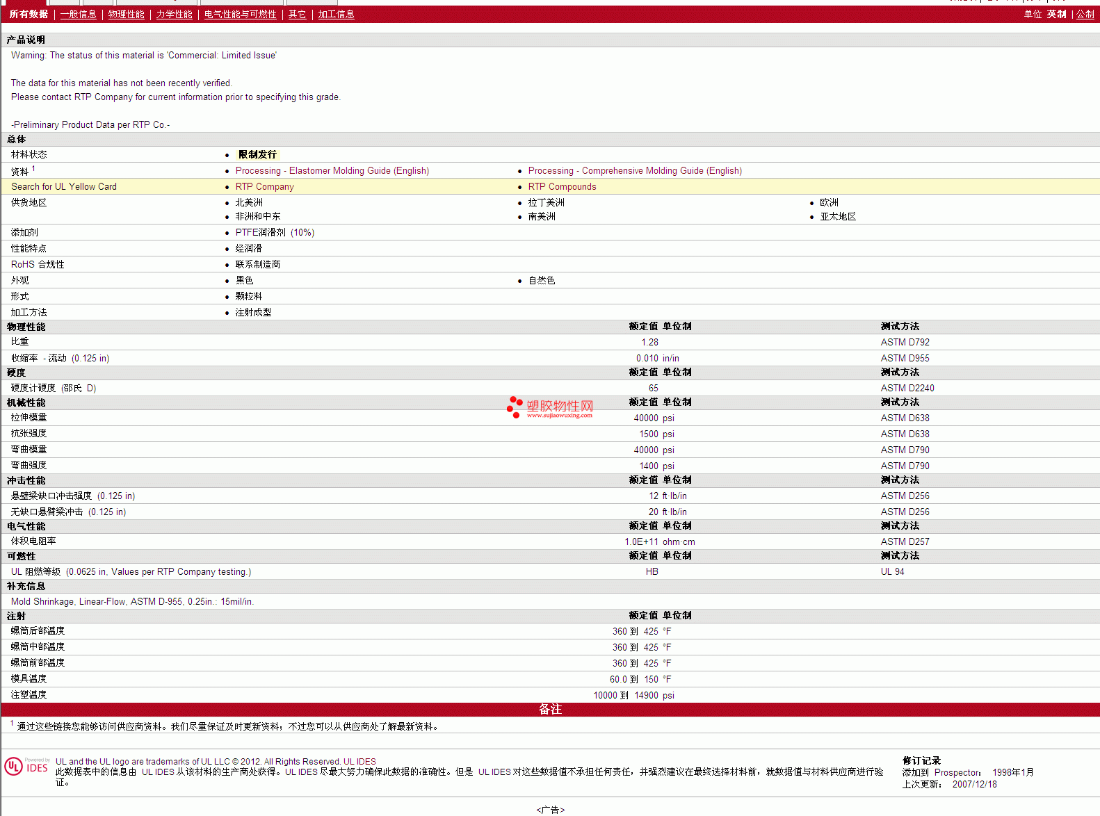This screenshot has height=816, width=1100.
Task: Open Processing - Elastomer Molding Guide link
Action: coord(332,170)
